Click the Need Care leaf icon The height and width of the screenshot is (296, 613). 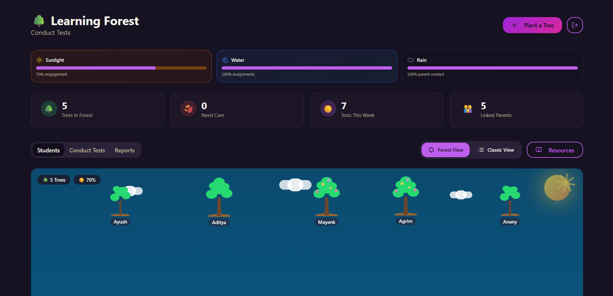[x=188, y=109]
